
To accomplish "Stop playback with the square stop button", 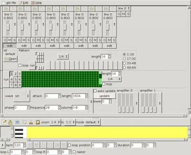I will tap(50, 145).
